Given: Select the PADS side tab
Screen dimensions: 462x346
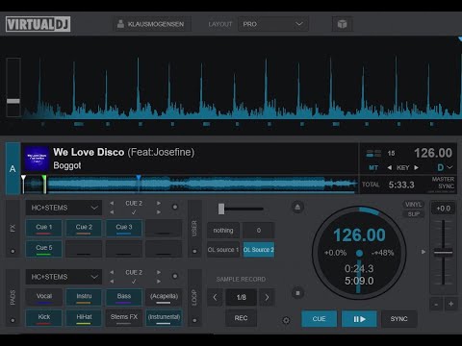Looking at the screenshot, I should point(13,297).
